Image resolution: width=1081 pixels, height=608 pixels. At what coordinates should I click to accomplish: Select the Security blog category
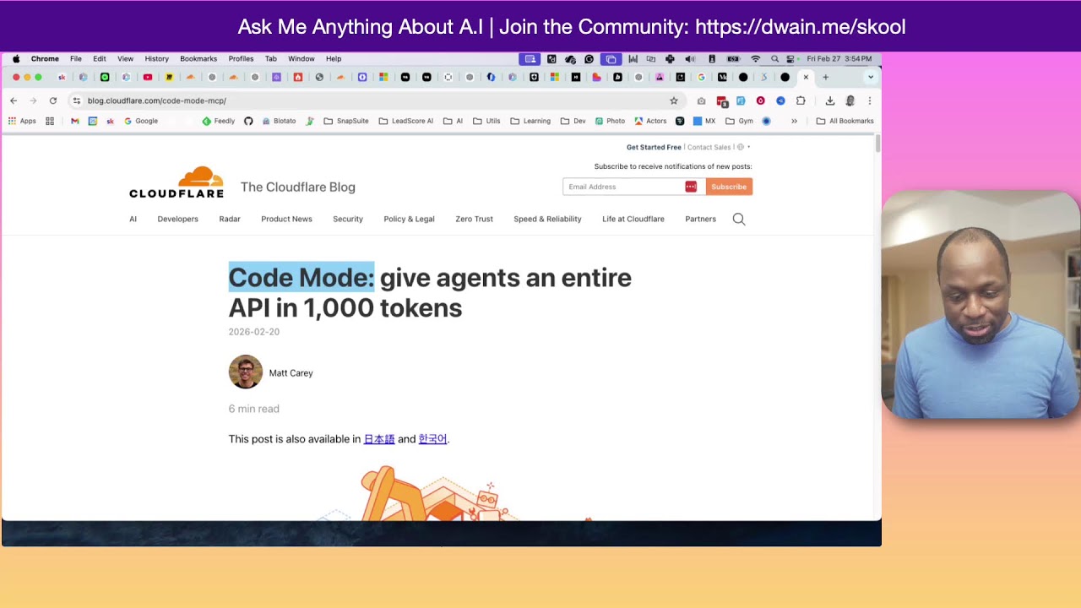point(348,219)
